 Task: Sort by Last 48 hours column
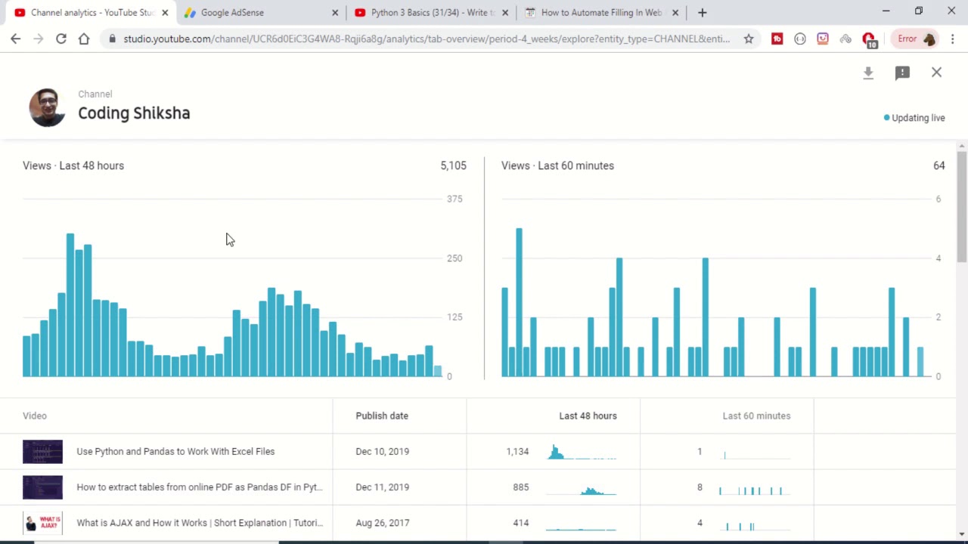[x=588, y=416]
